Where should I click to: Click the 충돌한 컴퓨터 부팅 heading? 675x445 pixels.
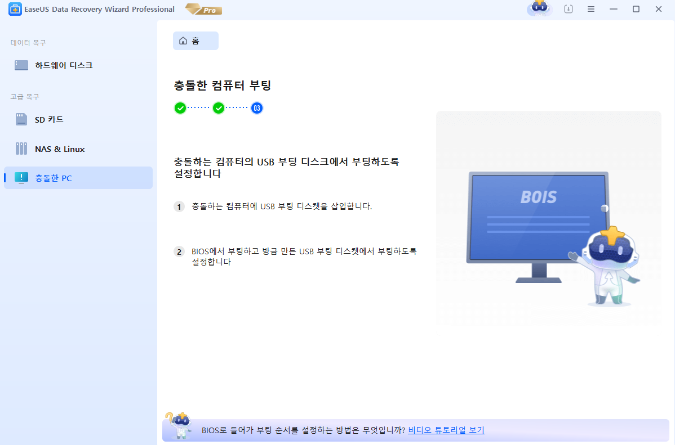point(222,85)
